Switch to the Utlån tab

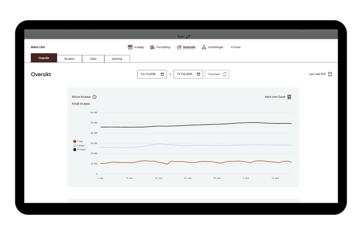[93, 59]
